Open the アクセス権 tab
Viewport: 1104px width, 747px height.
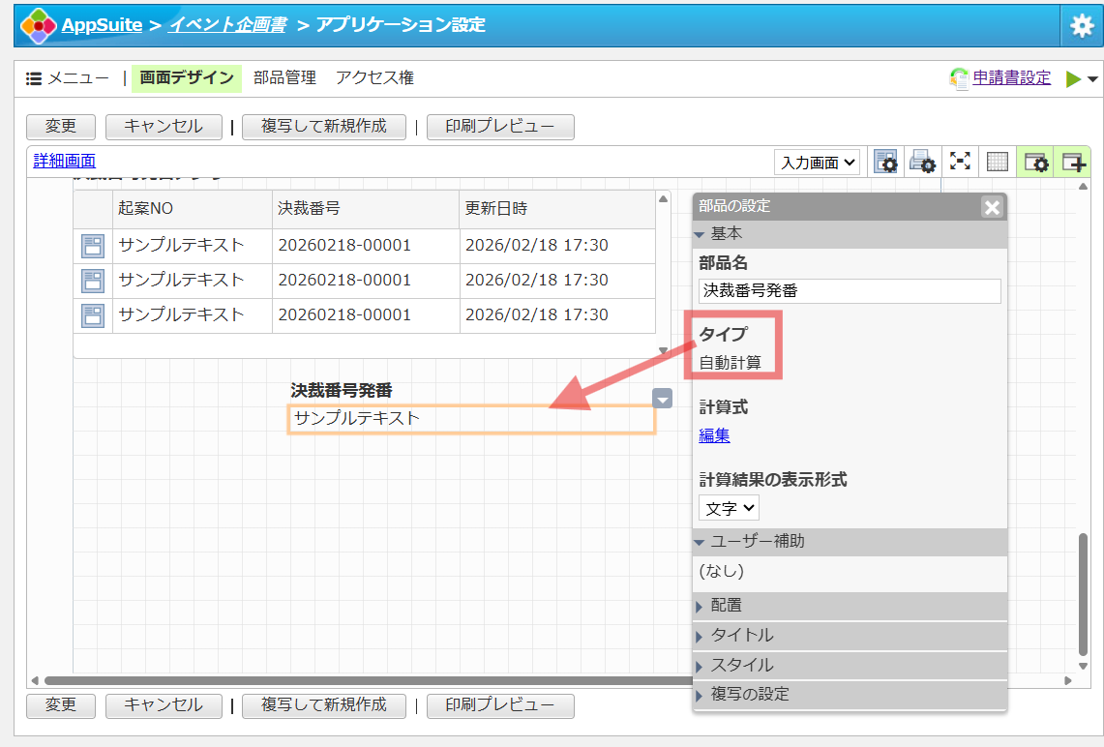pos(374,77)
